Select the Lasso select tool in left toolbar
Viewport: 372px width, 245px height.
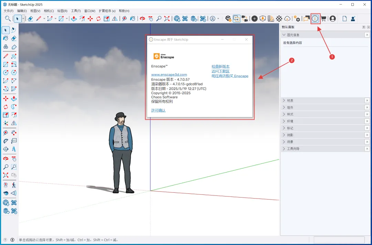coord(14,30)
